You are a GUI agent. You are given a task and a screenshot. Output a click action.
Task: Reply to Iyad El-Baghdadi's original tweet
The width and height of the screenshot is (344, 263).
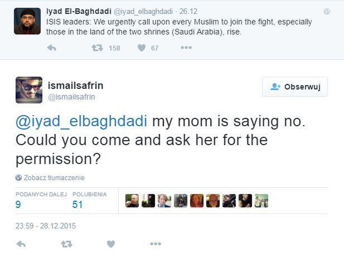(x=51, y=48)
